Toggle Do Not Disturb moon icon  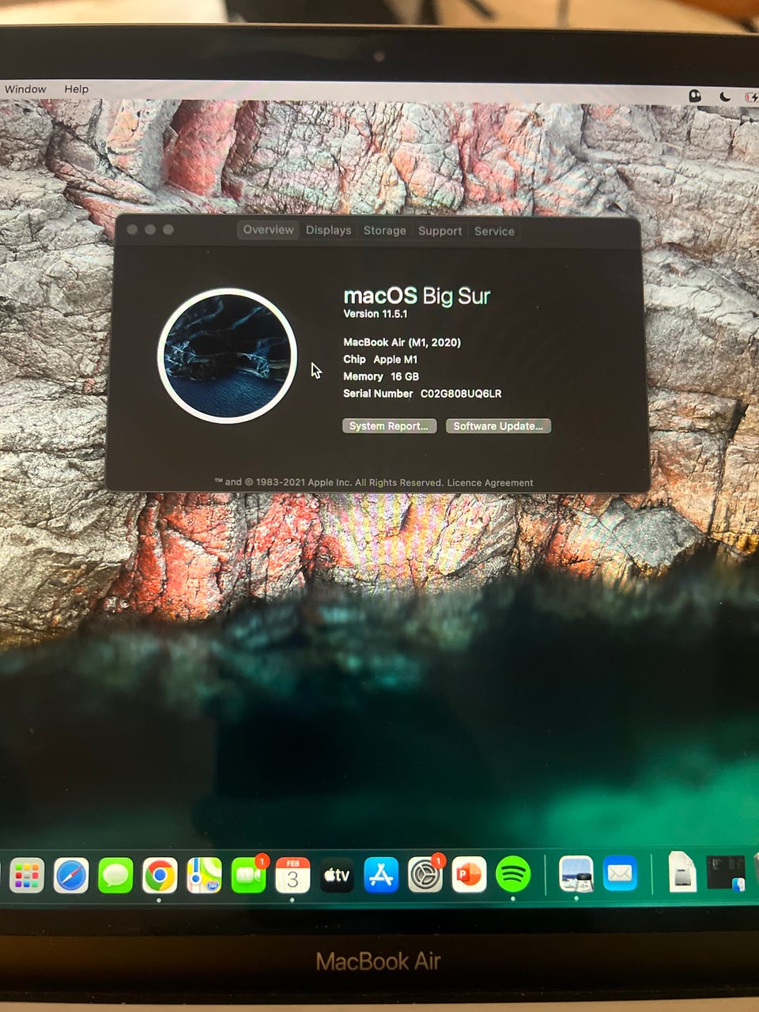pos(725,96)
